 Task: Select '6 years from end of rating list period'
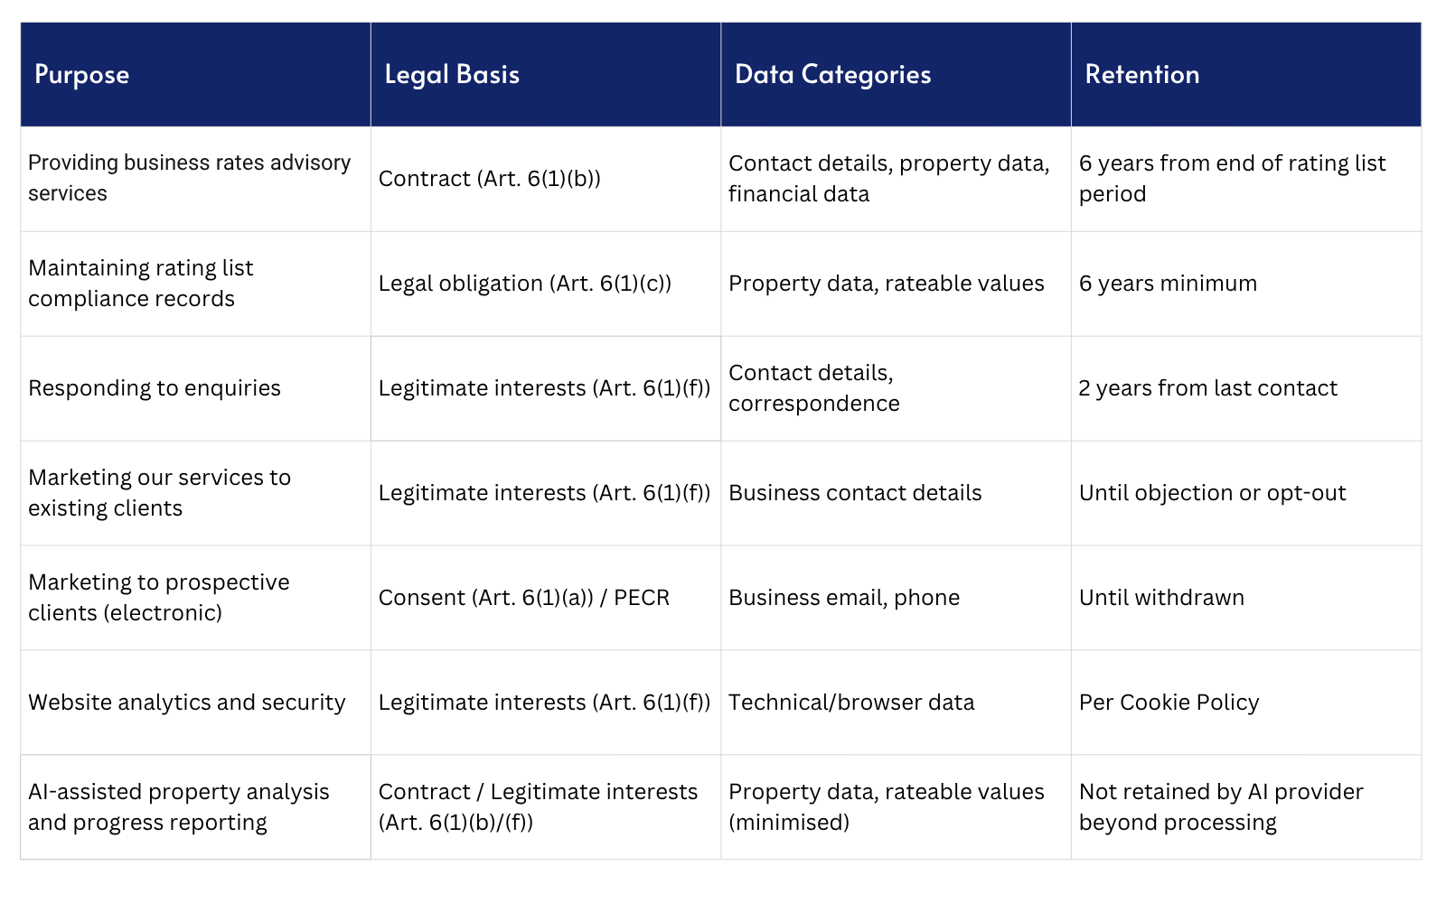tap(1246, 179)
